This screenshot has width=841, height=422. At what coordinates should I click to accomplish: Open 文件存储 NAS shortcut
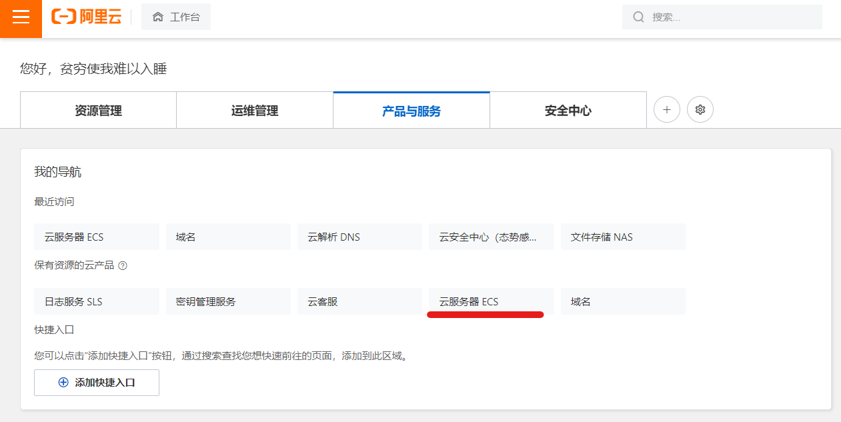coord(623,237)
